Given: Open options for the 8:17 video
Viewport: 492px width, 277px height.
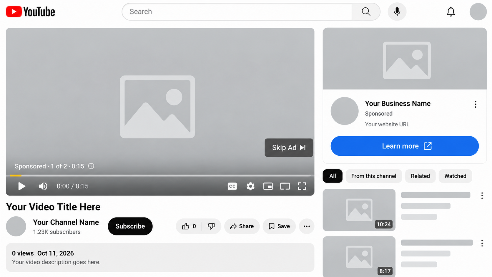Looking at the screenshot, I should tap(482, 243).
